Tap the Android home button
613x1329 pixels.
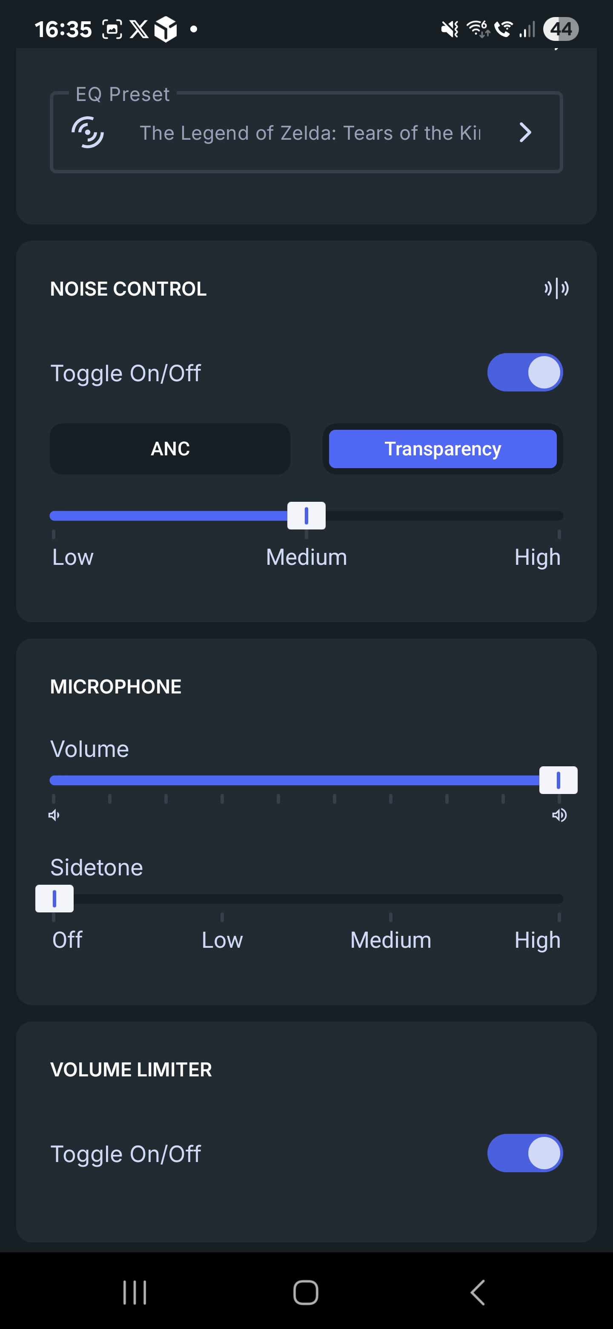pos(306,1292)
